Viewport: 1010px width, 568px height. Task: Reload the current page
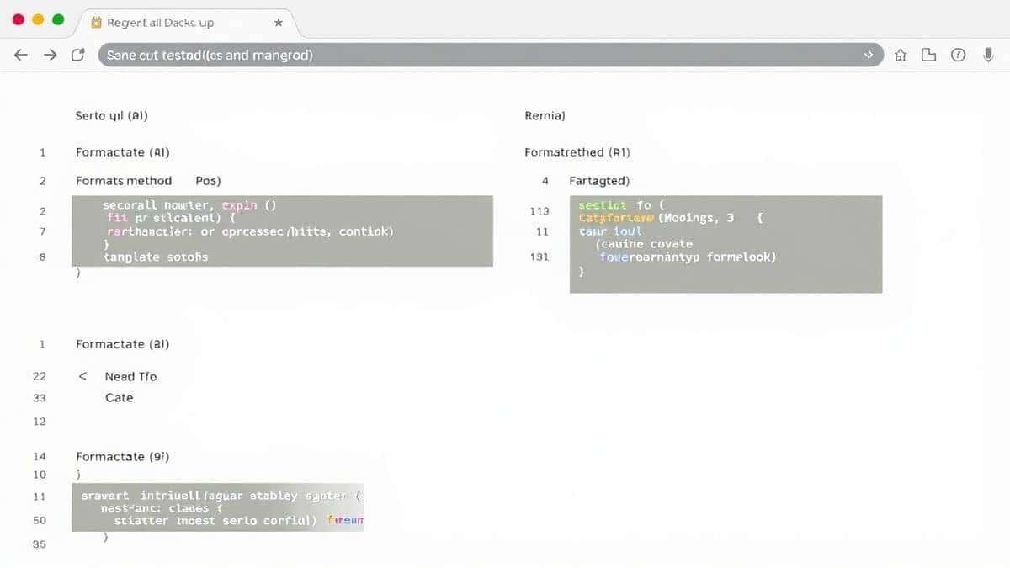tap(77, 54)
